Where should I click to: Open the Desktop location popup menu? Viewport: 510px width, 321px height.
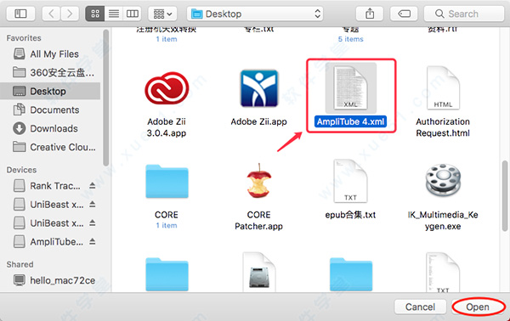(x=255, y=14)
